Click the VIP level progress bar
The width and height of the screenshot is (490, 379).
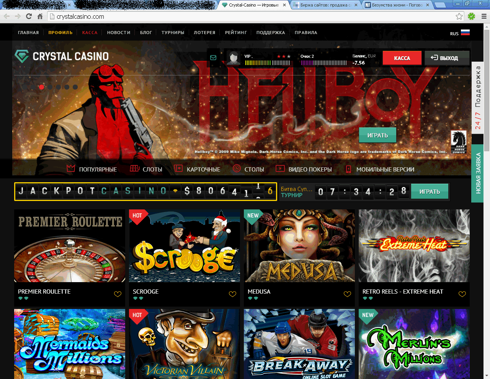click(268, 63)
